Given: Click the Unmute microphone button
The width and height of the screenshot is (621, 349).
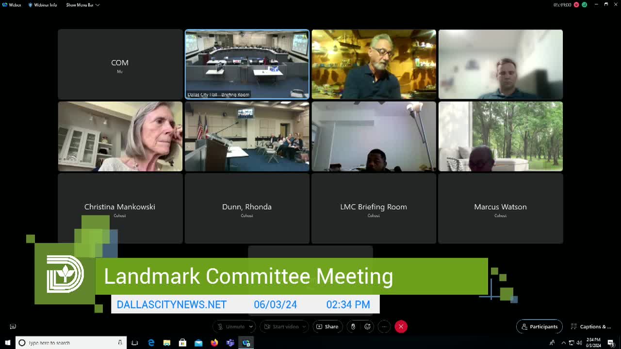Looking at the screenshot, I should click(231, 327).
